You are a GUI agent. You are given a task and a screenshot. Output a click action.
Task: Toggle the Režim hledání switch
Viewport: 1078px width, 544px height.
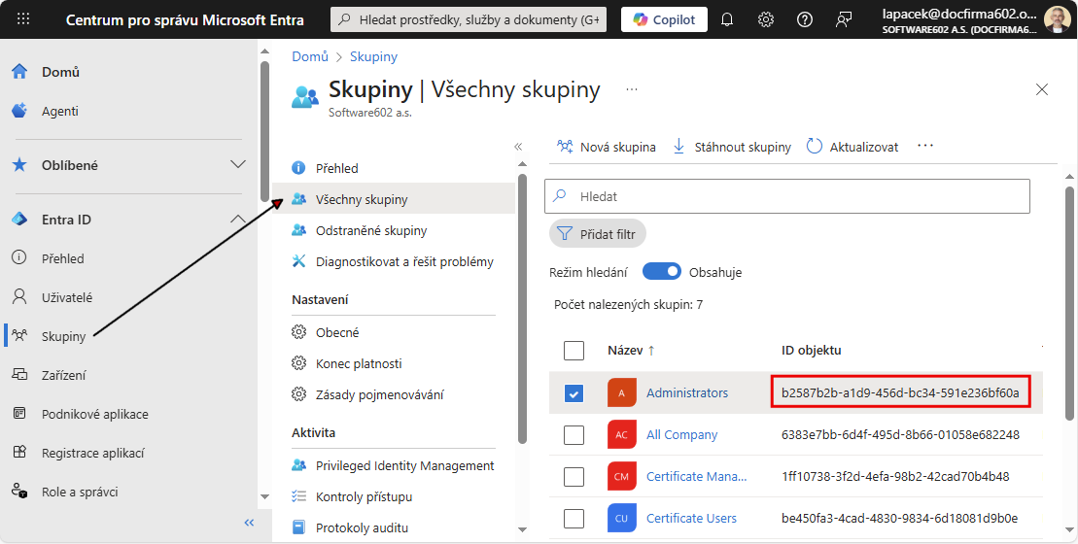pyautogui.click(x=661, y=272)
